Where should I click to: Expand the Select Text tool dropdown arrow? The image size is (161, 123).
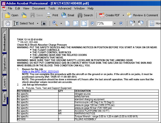coord(37,24)
